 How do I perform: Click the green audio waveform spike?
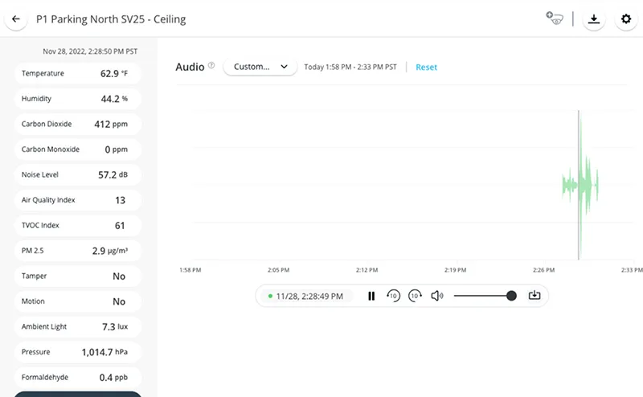click(x=579, y=185)
